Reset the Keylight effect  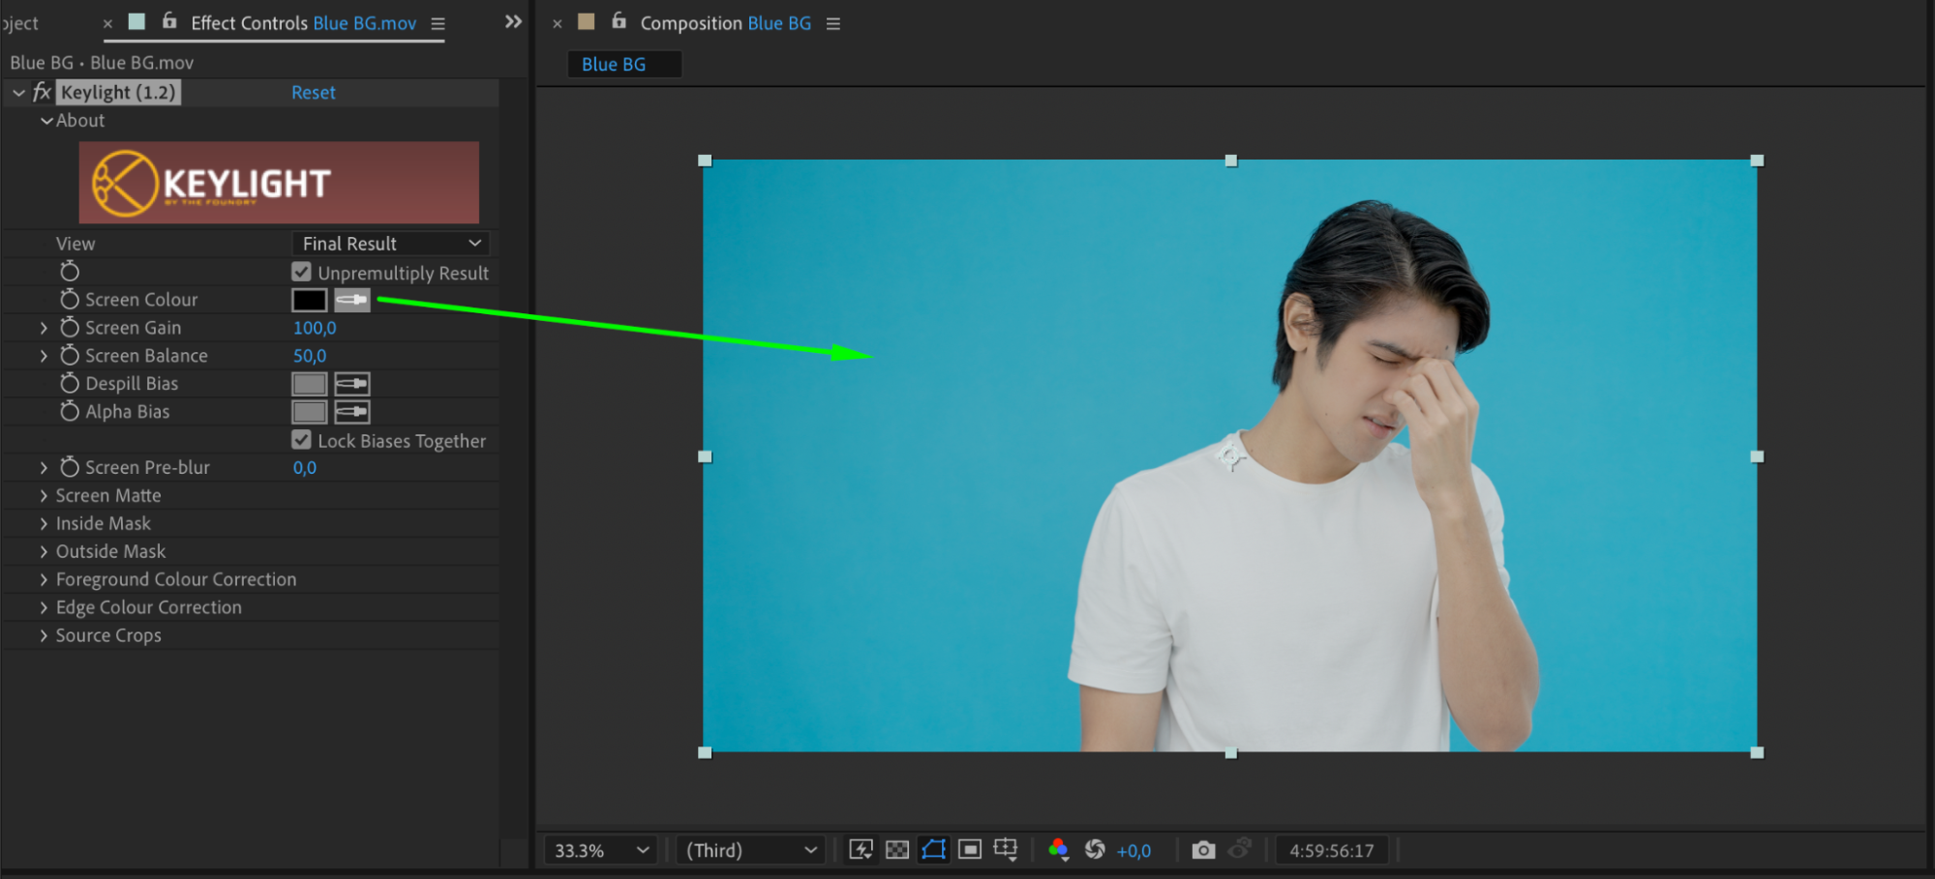pos(314,93)
